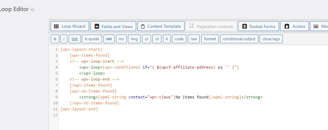Viewport: 328px width, 130px height.
Task: Click the Pagination controls number icon
Action: pyautogui.click(x=191, y=26)
